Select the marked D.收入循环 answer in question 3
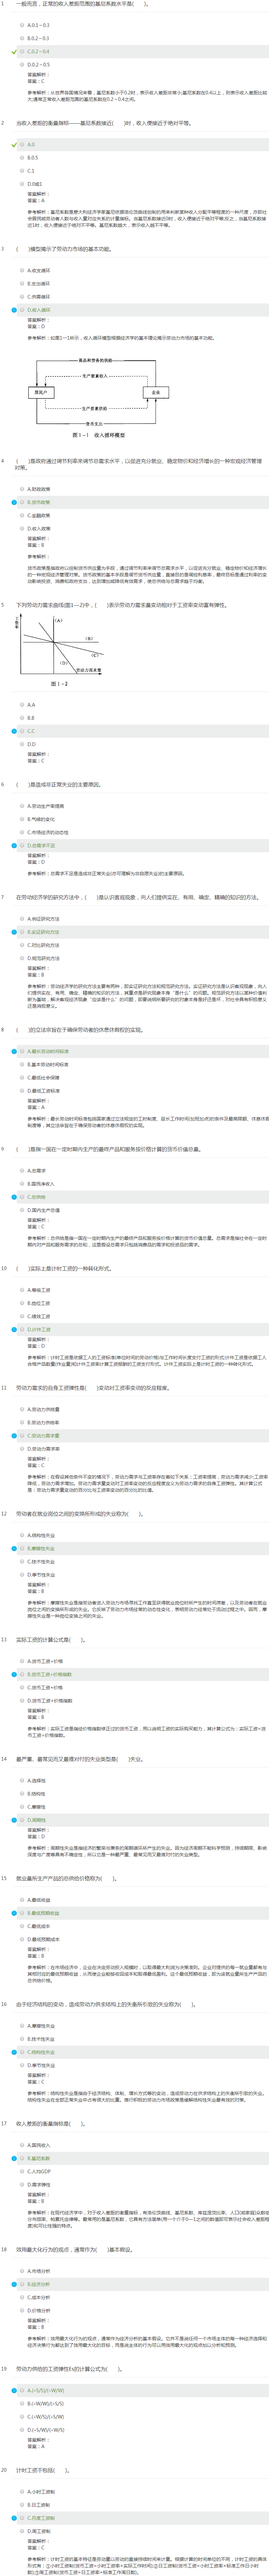The width and height of the screenshot is (269, 2576). point(39,310)
